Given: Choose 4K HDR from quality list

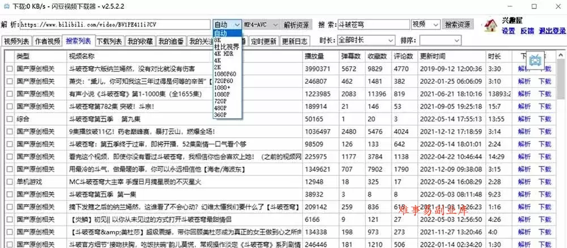Looking at the screenshot, I should click(227, 54).
